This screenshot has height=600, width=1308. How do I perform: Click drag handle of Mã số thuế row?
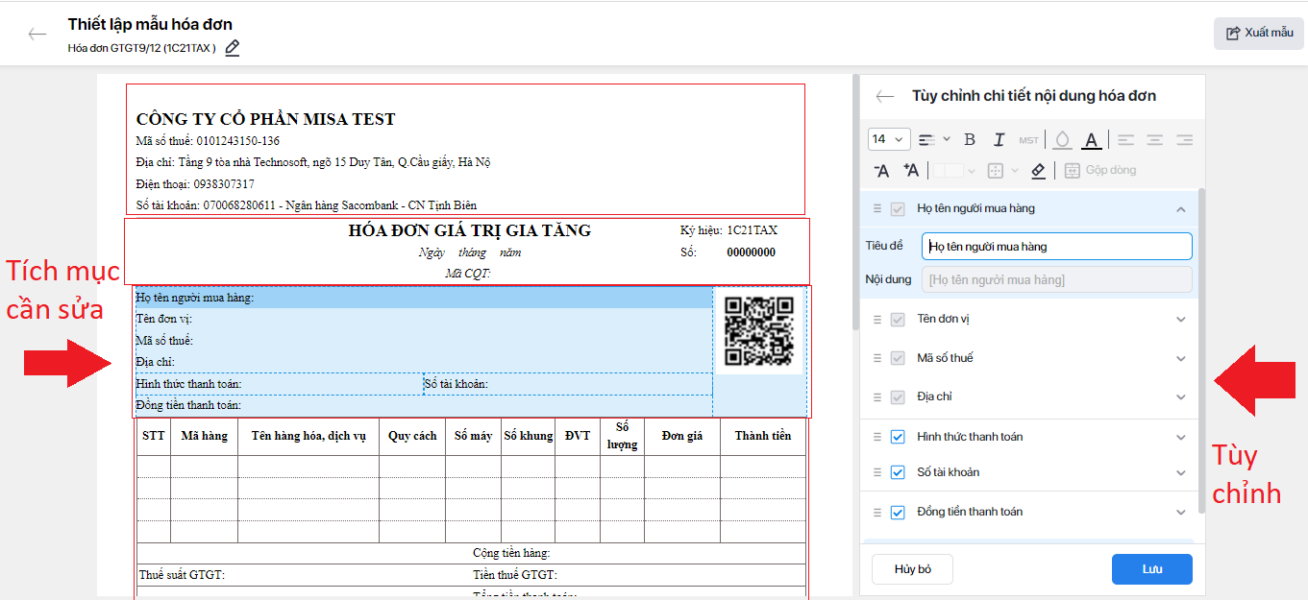point(876,358)
